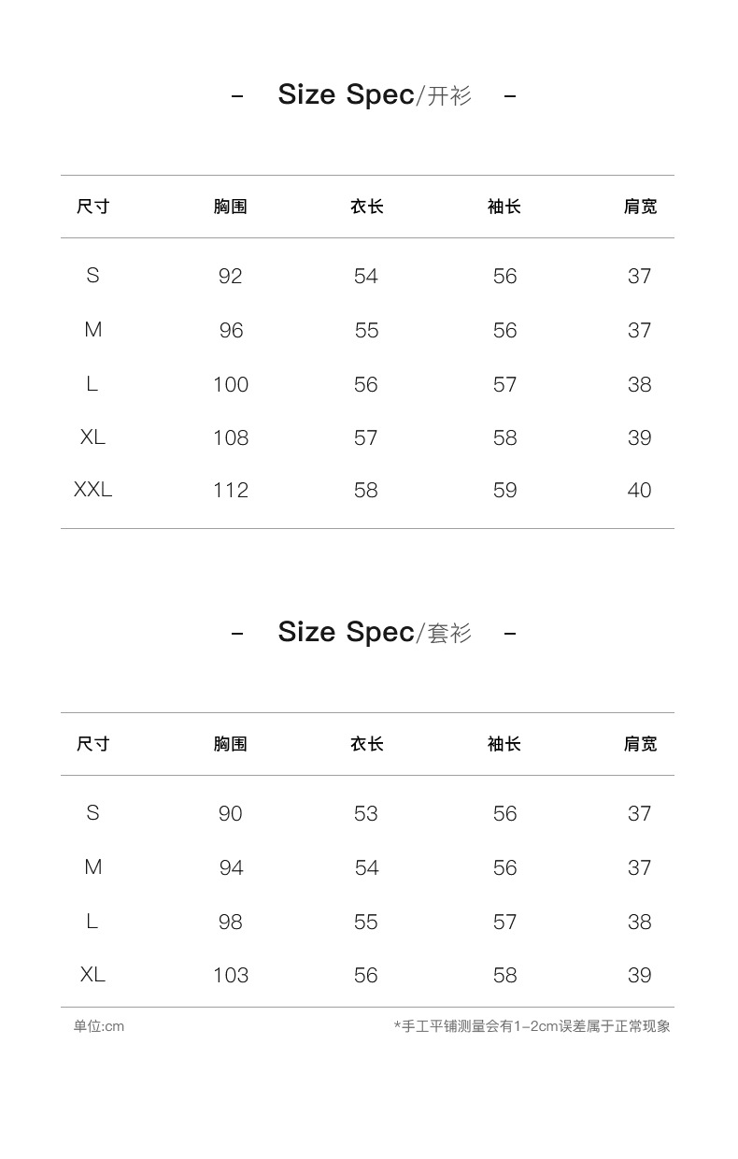738x1159 pixels.
Task: Click the chest value 103 in second table
Action: (x=230, y=975)
